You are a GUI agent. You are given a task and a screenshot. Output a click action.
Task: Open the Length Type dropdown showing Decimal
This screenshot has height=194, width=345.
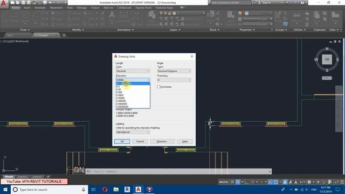(x=133, y=71)
